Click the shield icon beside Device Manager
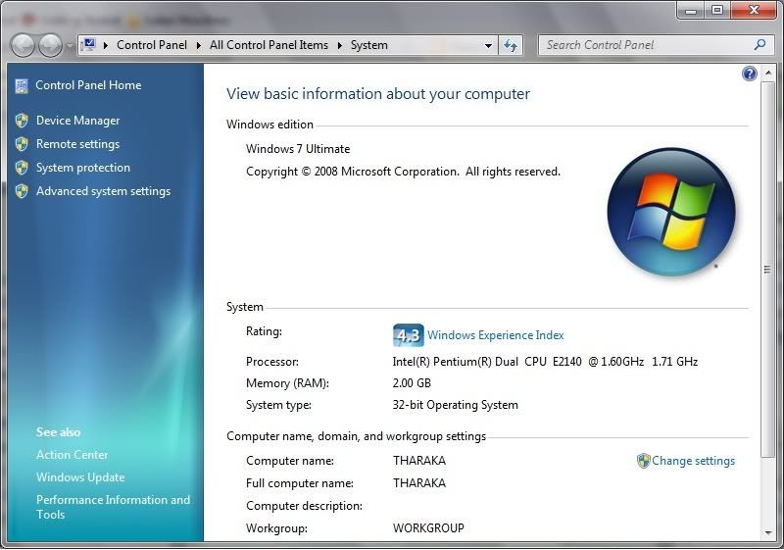The width and height of the screenshot is (784, 550). tap(22, 121)
